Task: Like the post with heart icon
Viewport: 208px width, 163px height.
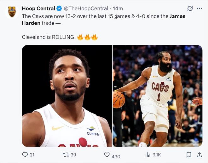Action: click(x=107, y=155)
